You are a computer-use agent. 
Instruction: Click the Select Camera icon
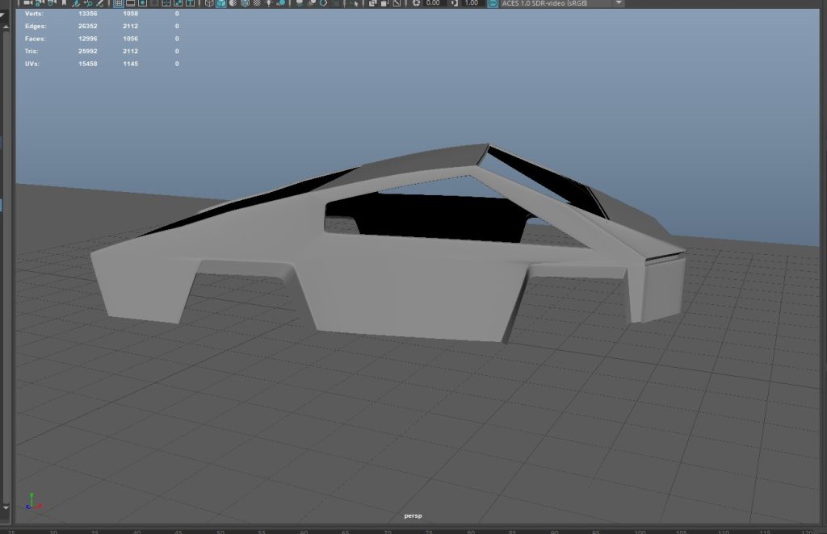[27, 3]
